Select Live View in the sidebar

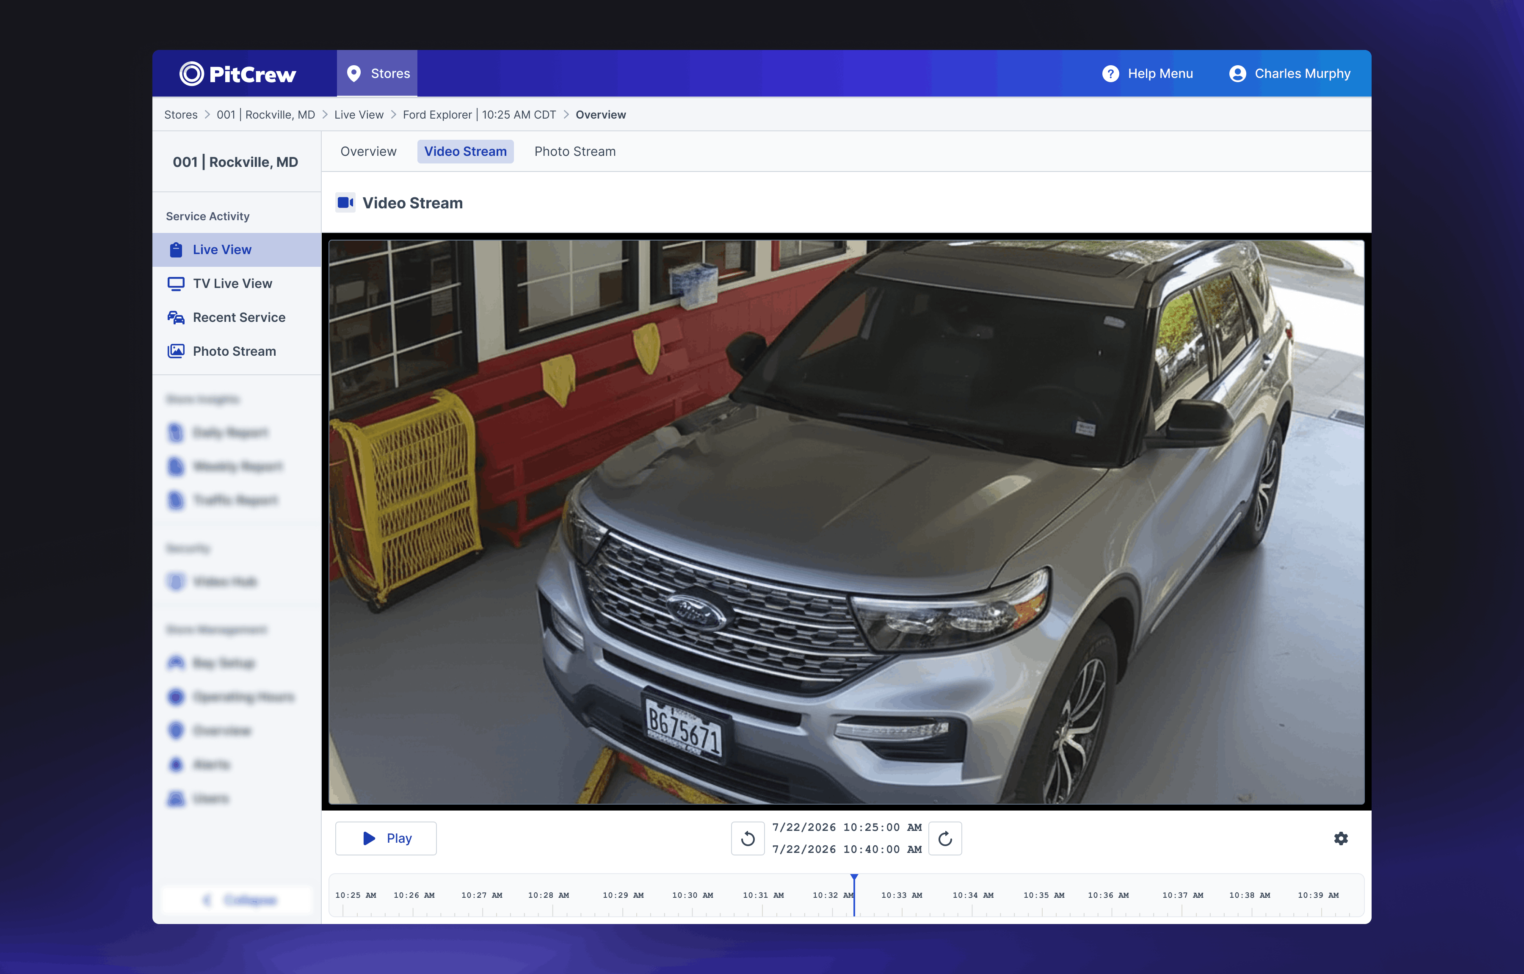tap(237, 249)
